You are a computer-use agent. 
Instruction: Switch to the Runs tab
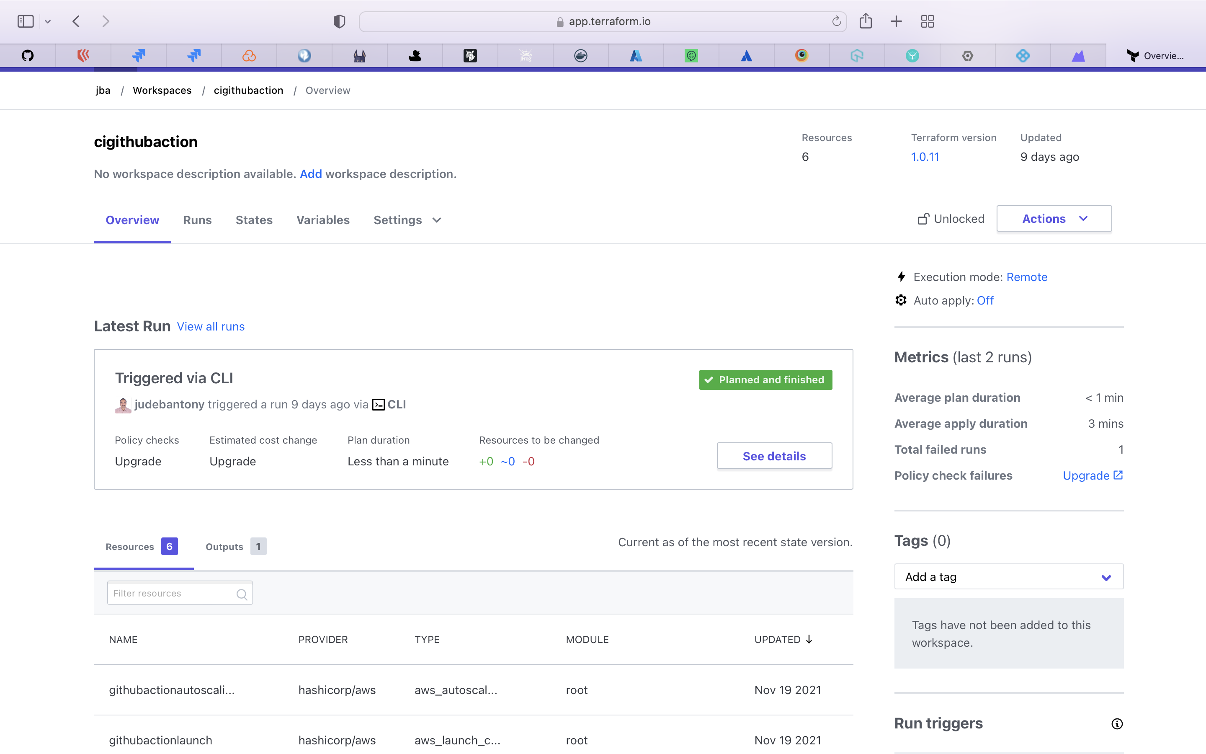(197, 220)
